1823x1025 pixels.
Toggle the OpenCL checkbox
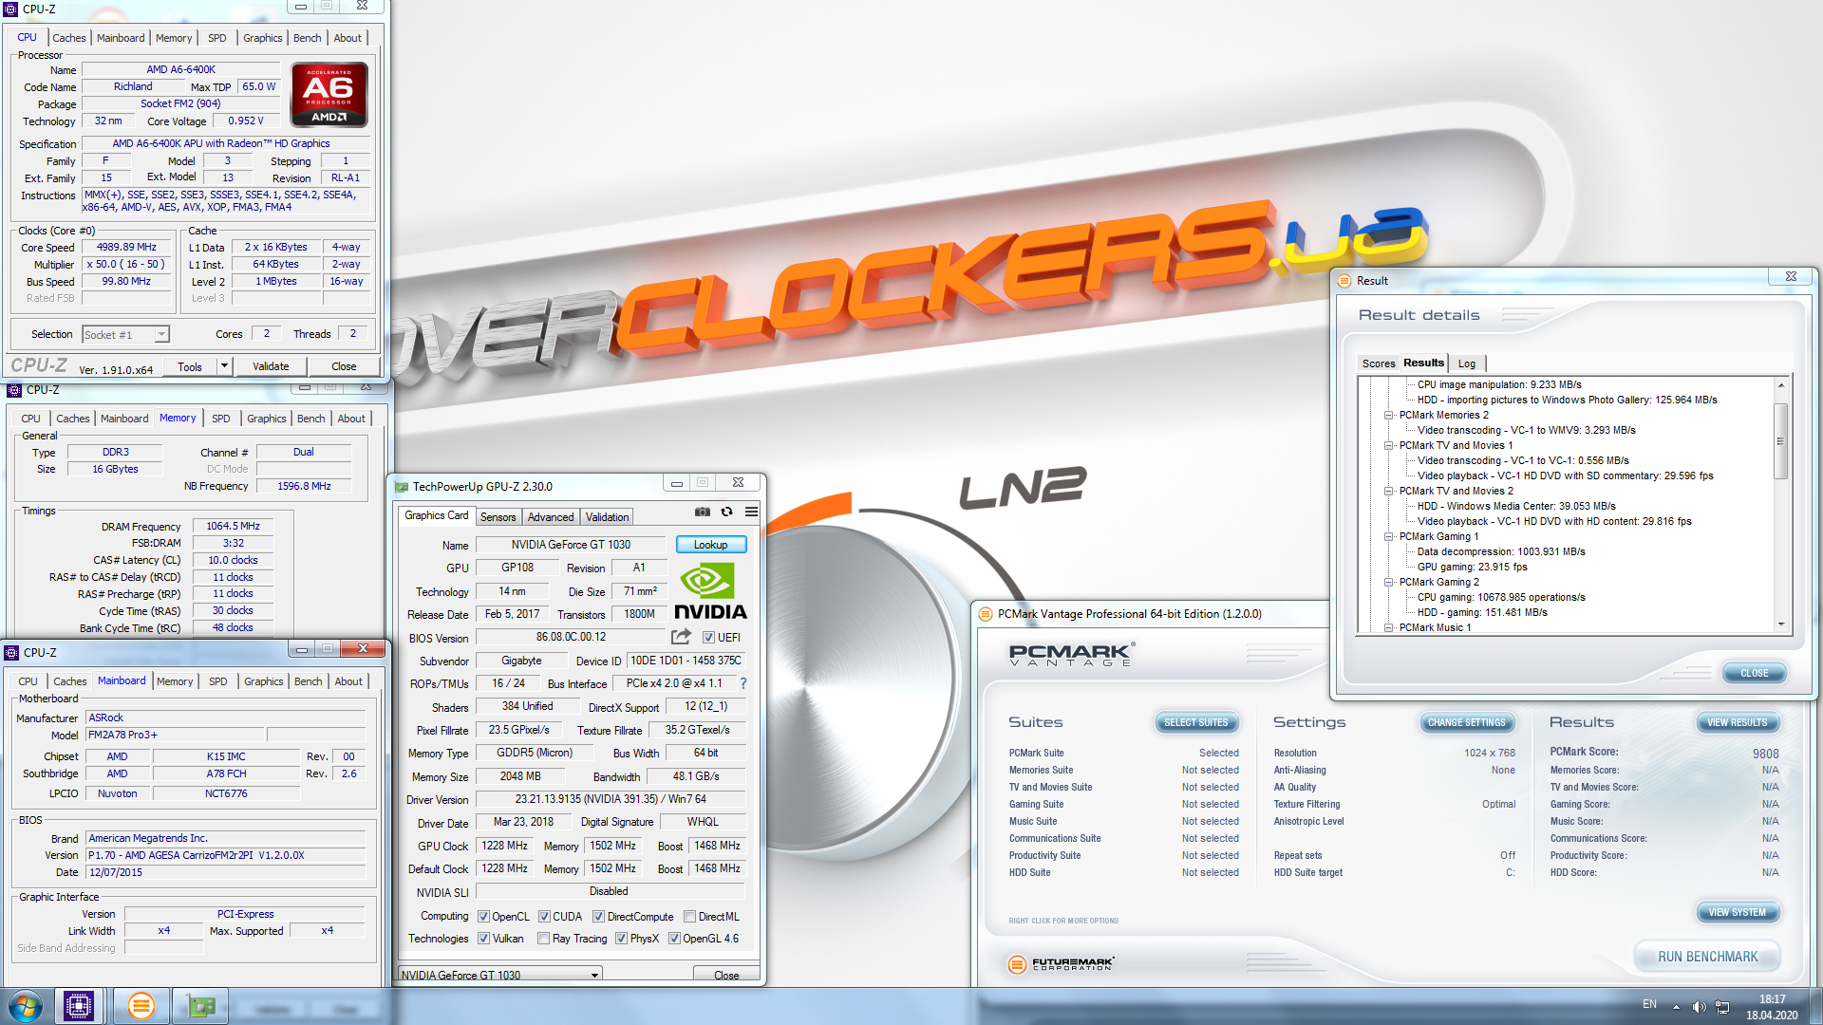point(484,917)
